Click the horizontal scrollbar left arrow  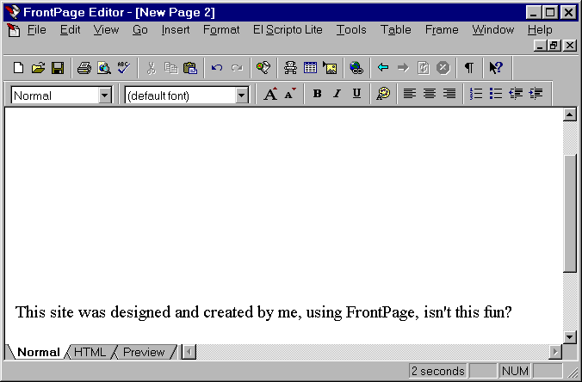point(189,352)
